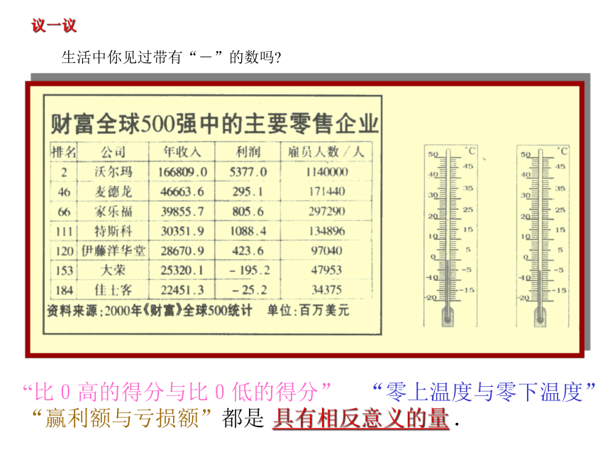Click the source note "资料来源:2000年《财富》全球500统计"
Viewport: 610px width, 457px height.
[150, 310]
